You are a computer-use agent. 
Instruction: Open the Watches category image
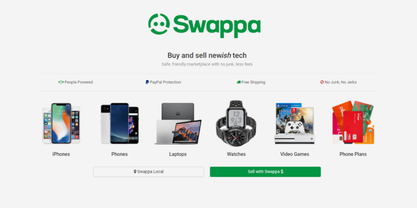[236, 123]
